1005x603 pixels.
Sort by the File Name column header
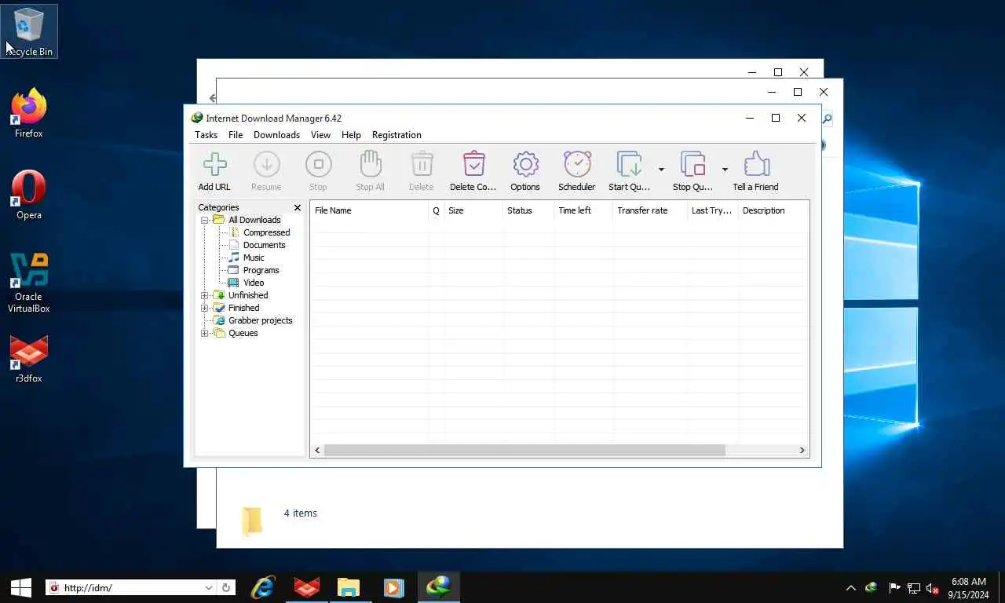click(x=369, y=210)
